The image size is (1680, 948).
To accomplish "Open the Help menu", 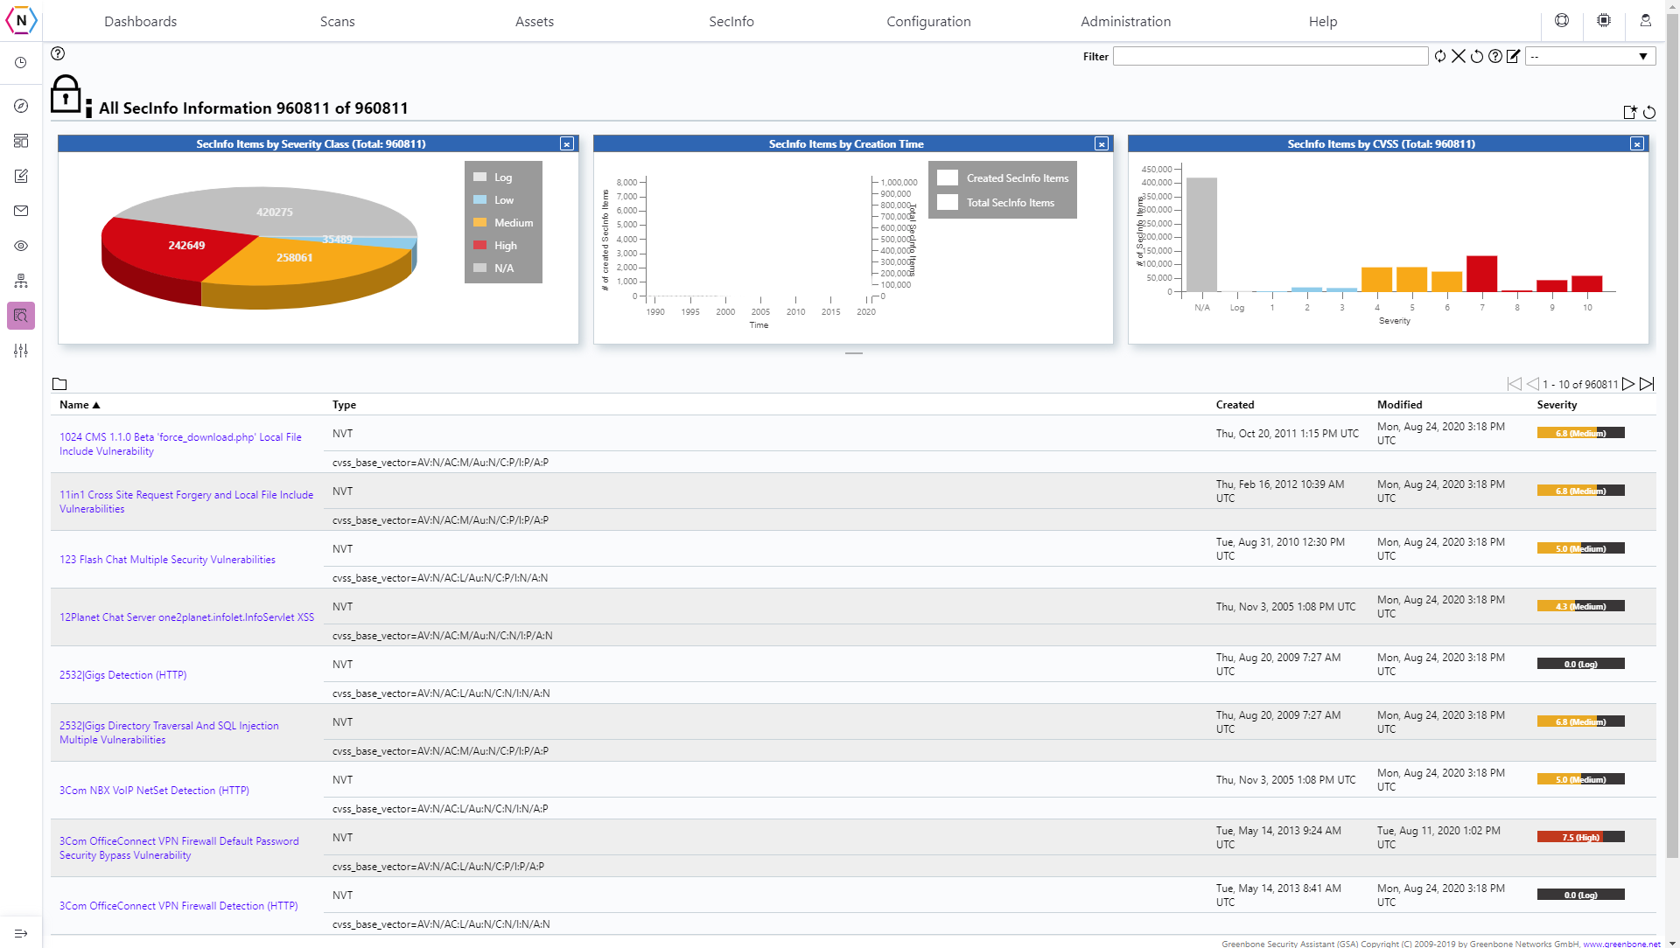I will coord(1323,21).
